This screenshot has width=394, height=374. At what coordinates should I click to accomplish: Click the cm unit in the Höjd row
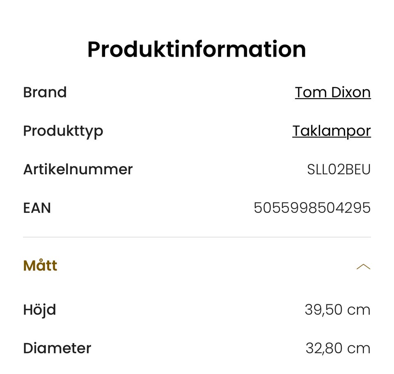click(x=359, y=310)
